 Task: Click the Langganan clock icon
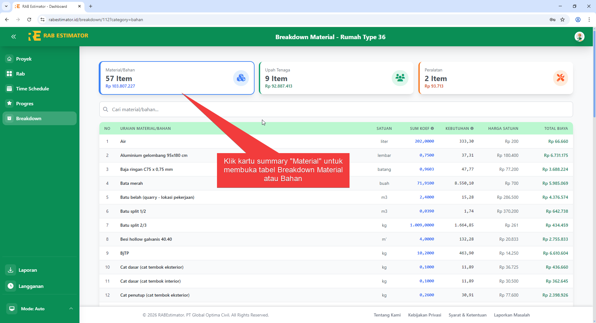pyautogui.click(x=11, y=286)
